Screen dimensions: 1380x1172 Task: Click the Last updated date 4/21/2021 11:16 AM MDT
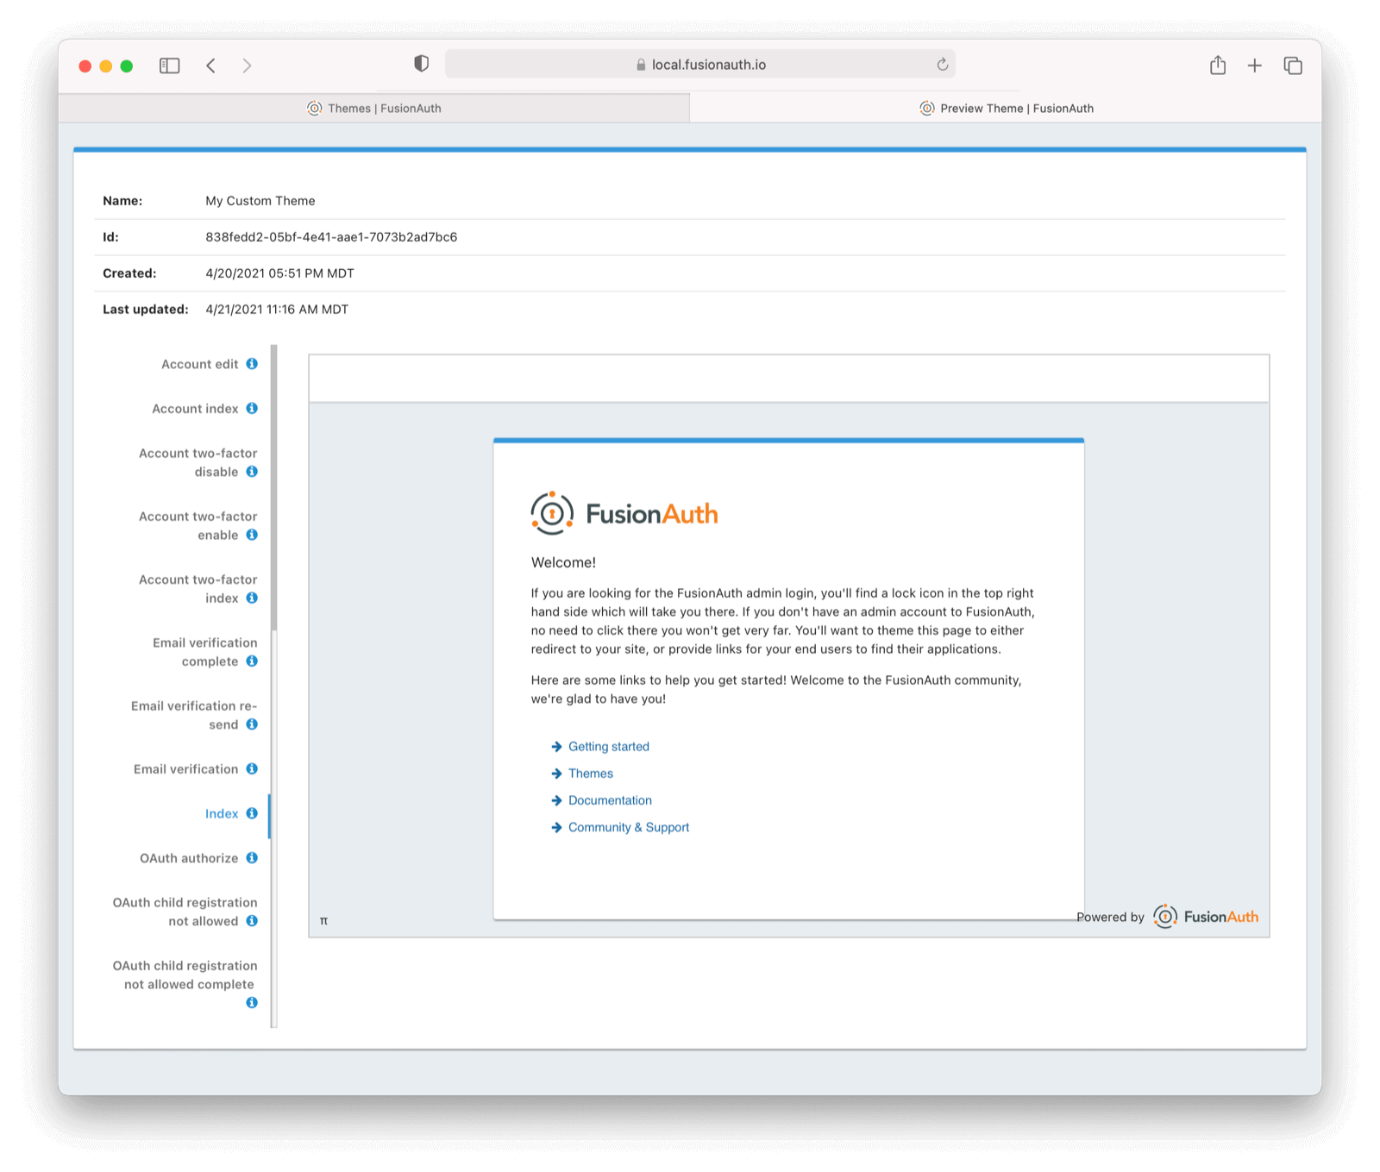pos(277,310)
